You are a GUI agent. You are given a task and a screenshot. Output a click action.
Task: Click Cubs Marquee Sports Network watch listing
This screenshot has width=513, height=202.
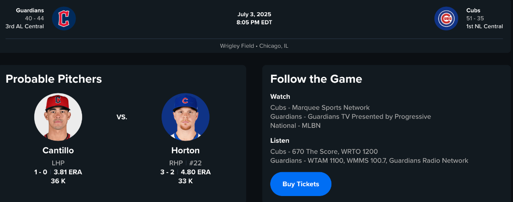point(320,107)
